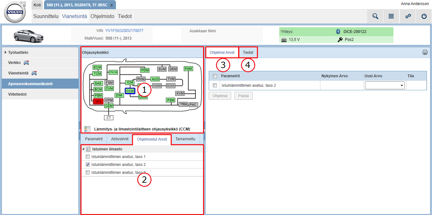Switch to the Ohjelmoidut Arvot tab
432x215 pixels.
tap(152, 139)
